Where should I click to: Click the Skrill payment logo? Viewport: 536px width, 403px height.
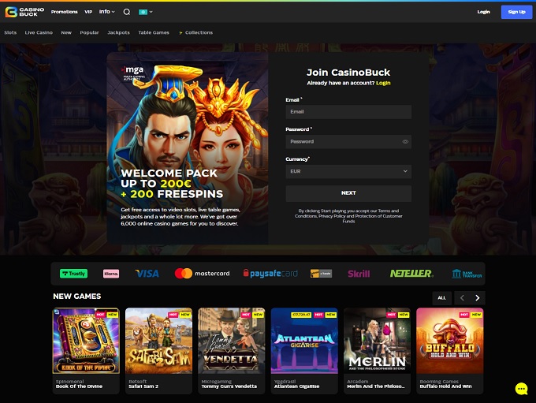click(x=359, y=274)
